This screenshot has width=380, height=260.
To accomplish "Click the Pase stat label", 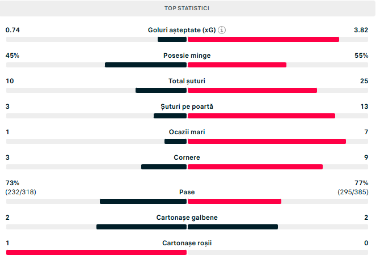I will [187, 192].
